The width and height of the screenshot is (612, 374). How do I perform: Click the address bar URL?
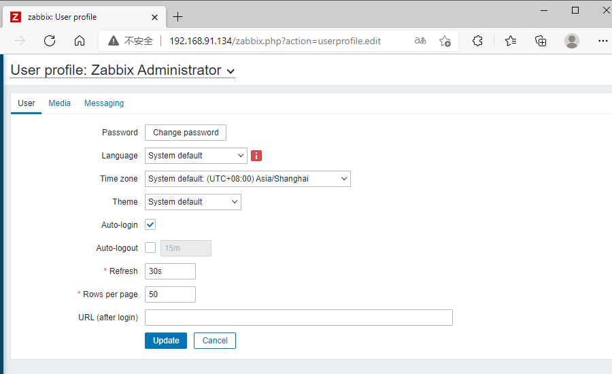[275, 41]
